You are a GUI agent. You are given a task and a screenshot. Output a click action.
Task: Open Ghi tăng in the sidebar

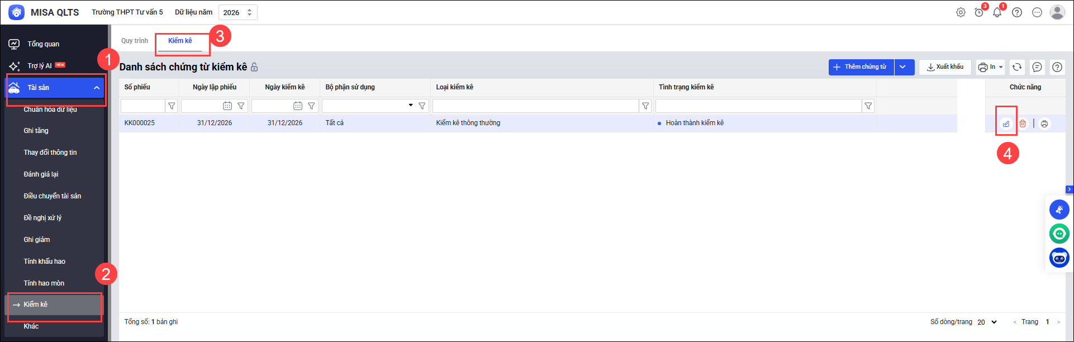(36, 131)
